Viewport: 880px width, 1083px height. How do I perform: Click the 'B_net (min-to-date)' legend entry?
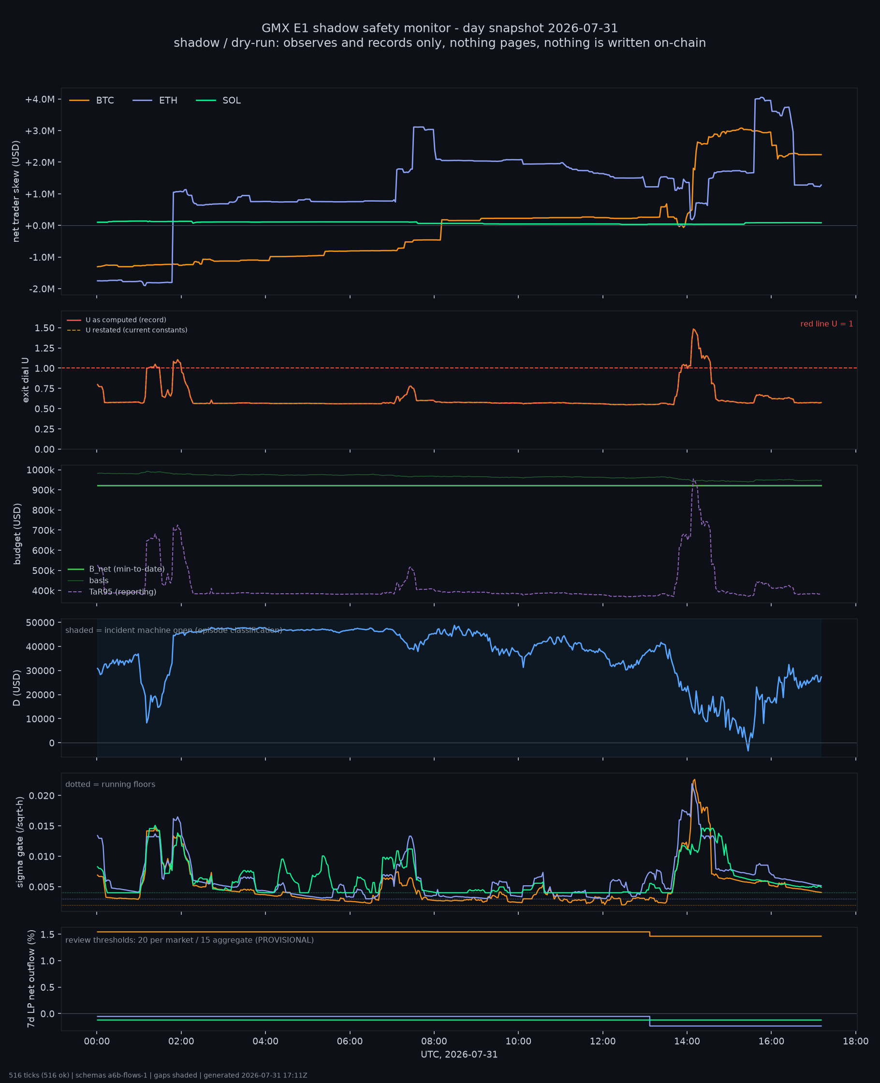point(116,569)
